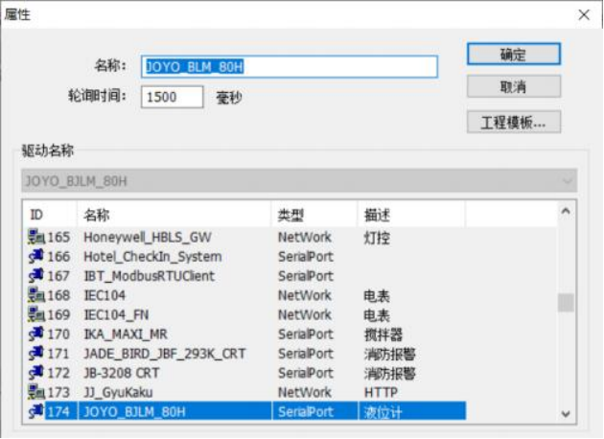
Task: Click scrollbar down arrow in driver list
Action: coord(566,414)
